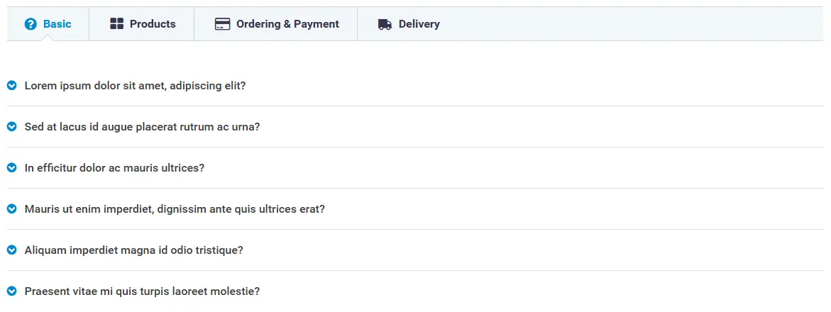Click chevron icon next to 'Praesent vitae mi quis'
831x312 pixels.
(x=11, y=291)
